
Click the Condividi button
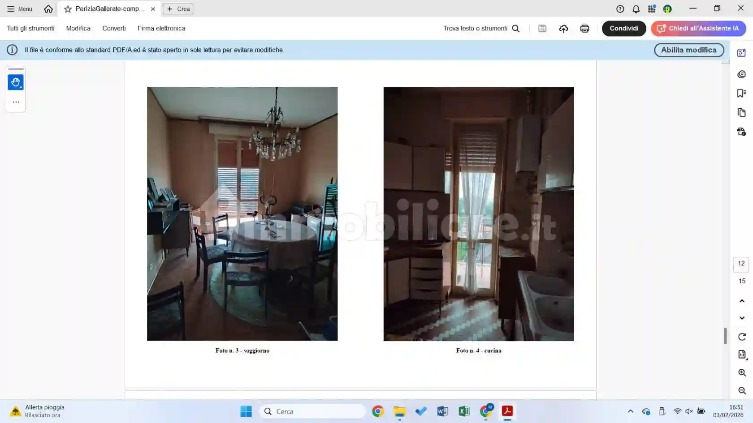click(x=623, y=28)
